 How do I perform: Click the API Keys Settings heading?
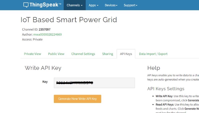pos(166,89)
